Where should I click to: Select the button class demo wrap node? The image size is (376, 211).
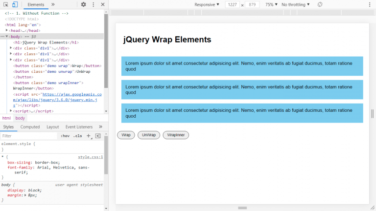[x=57, y=65]
